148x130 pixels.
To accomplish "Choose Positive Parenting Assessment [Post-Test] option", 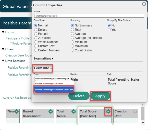I will click(x=54, y=90).
